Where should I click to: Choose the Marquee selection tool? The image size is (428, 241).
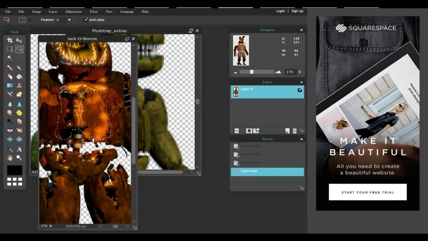(10, 49)
